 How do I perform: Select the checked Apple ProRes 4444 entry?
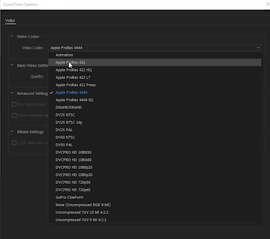(x=154, y=92)
